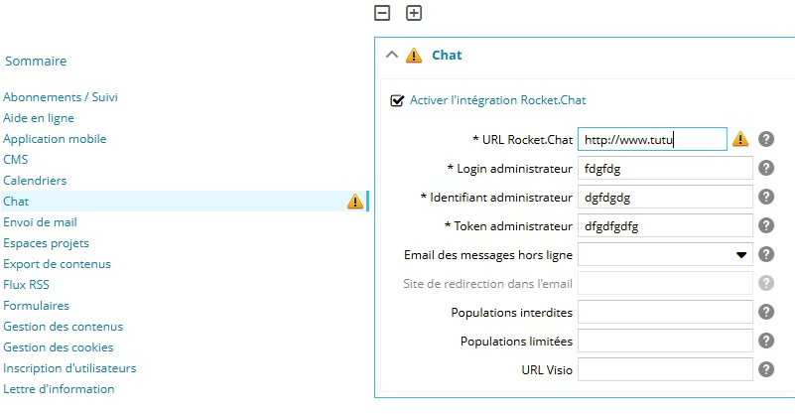Screen dimensions: 795x414
Task: Click warning icon beside URL Rocket.Chat input
Action: click(740, 139)
